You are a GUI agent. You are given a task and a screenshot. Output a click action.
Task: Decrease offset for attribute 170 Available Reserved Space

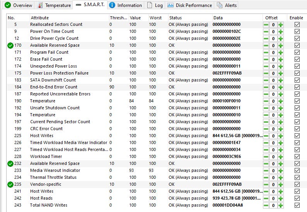[x=266, y=45]
